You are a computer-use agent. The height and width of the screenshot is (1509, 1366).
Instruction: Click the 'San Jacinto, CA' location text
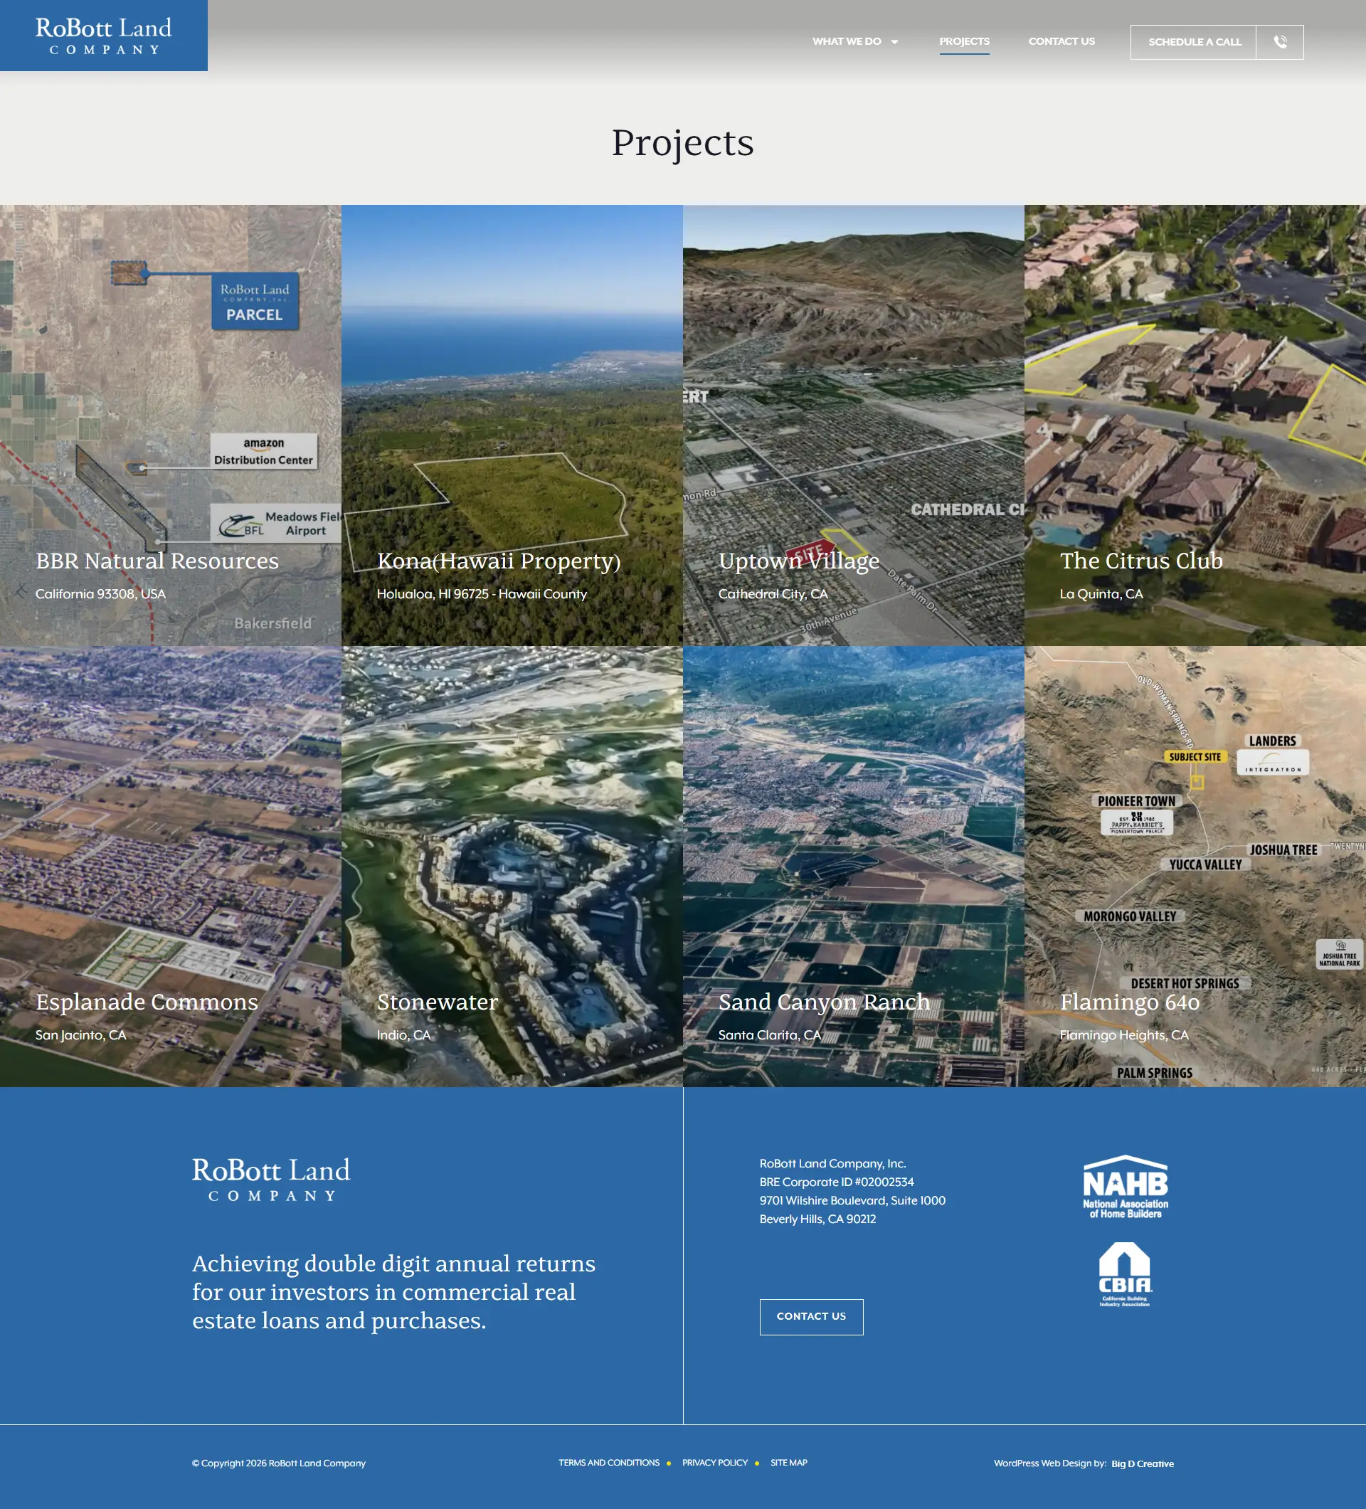81,1034
